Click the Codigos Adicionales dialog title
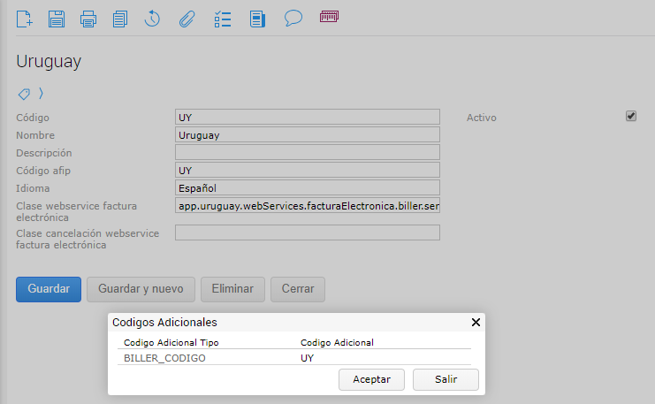The image size is (655, 404). pos(164,323)
